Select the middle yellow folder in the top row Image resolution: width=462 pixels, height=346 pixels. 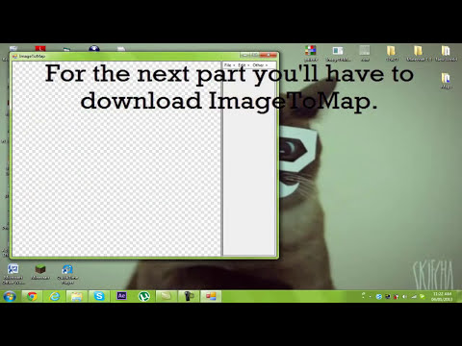point(418,53)
